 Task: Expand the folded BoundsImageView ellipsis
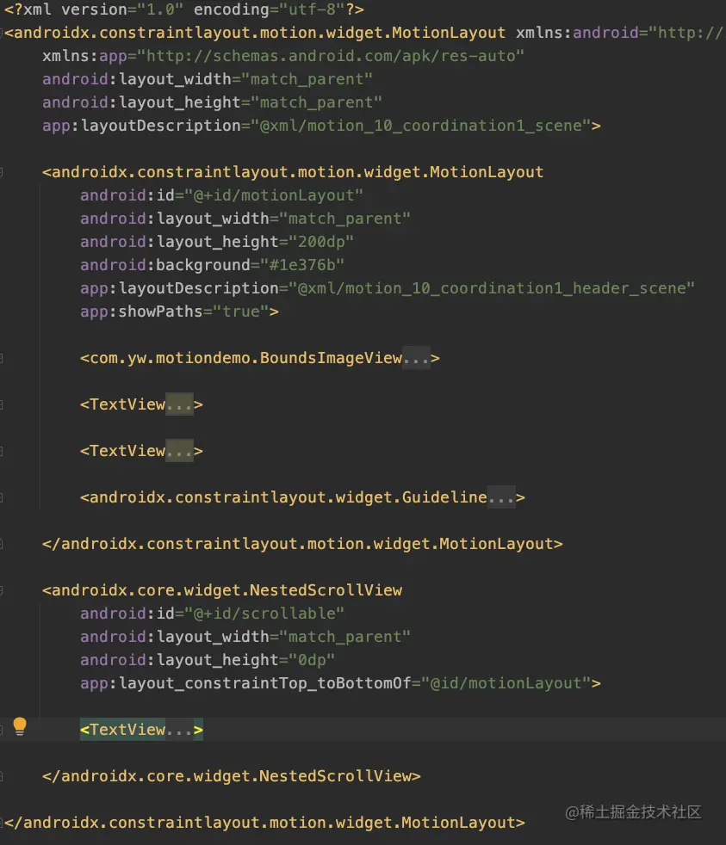(417, 358)
